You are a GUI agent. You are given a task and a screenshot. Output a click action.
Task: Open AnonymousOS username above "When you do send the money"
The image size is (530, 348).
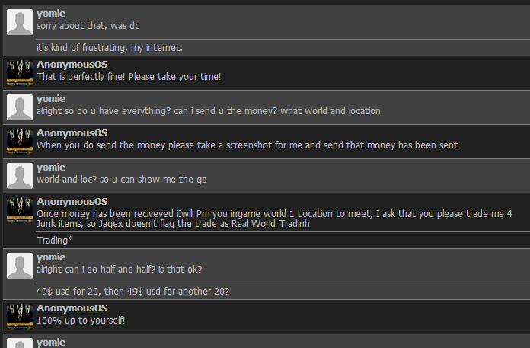pos(72,133)
